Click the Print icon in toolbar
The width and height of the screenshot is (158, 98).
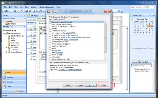(15, 11)
